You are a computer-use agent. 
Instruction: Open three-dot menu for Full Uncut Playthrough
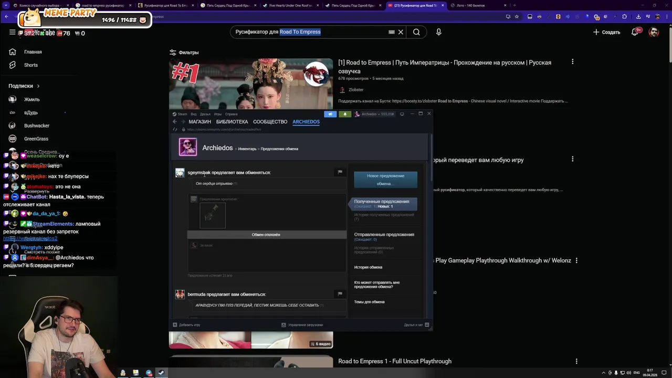(576, 361)
